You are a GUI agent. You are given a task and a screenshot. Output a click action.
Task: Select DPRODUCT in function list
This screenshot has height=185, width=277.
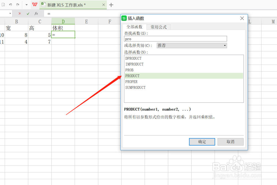coord(184,58)
